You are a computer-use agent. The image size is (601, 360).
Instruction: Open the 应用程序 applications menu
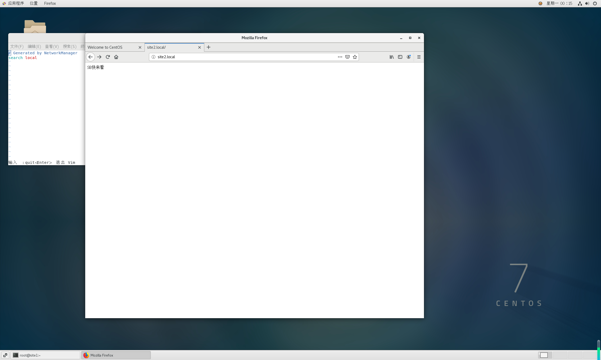16,3
